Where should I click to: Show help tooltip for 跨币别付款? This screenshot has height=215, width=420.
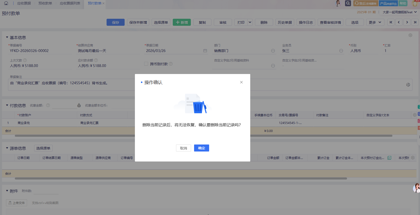coord(171,64)
